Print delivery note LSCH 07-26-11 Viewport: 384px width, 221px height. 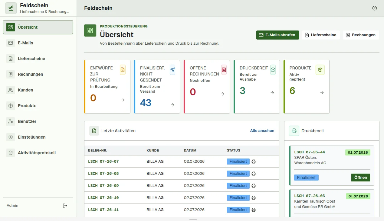[254, 210]
